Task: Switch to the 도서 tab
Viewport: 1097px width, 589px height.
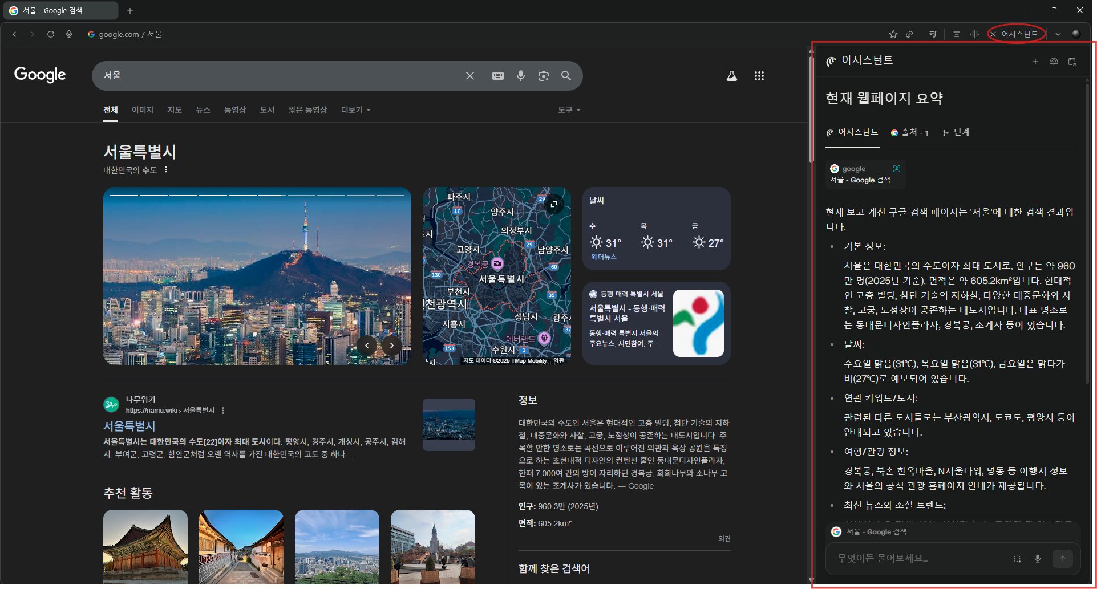Action: [267, 110]
